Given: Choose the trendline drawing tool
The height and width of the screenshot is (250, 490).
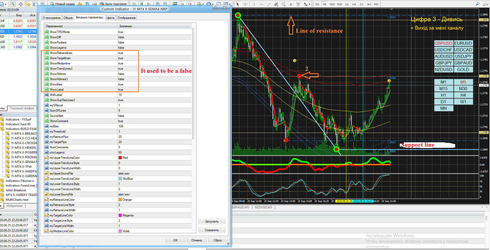Looking at the screenshot, I should tap(269, 4).
